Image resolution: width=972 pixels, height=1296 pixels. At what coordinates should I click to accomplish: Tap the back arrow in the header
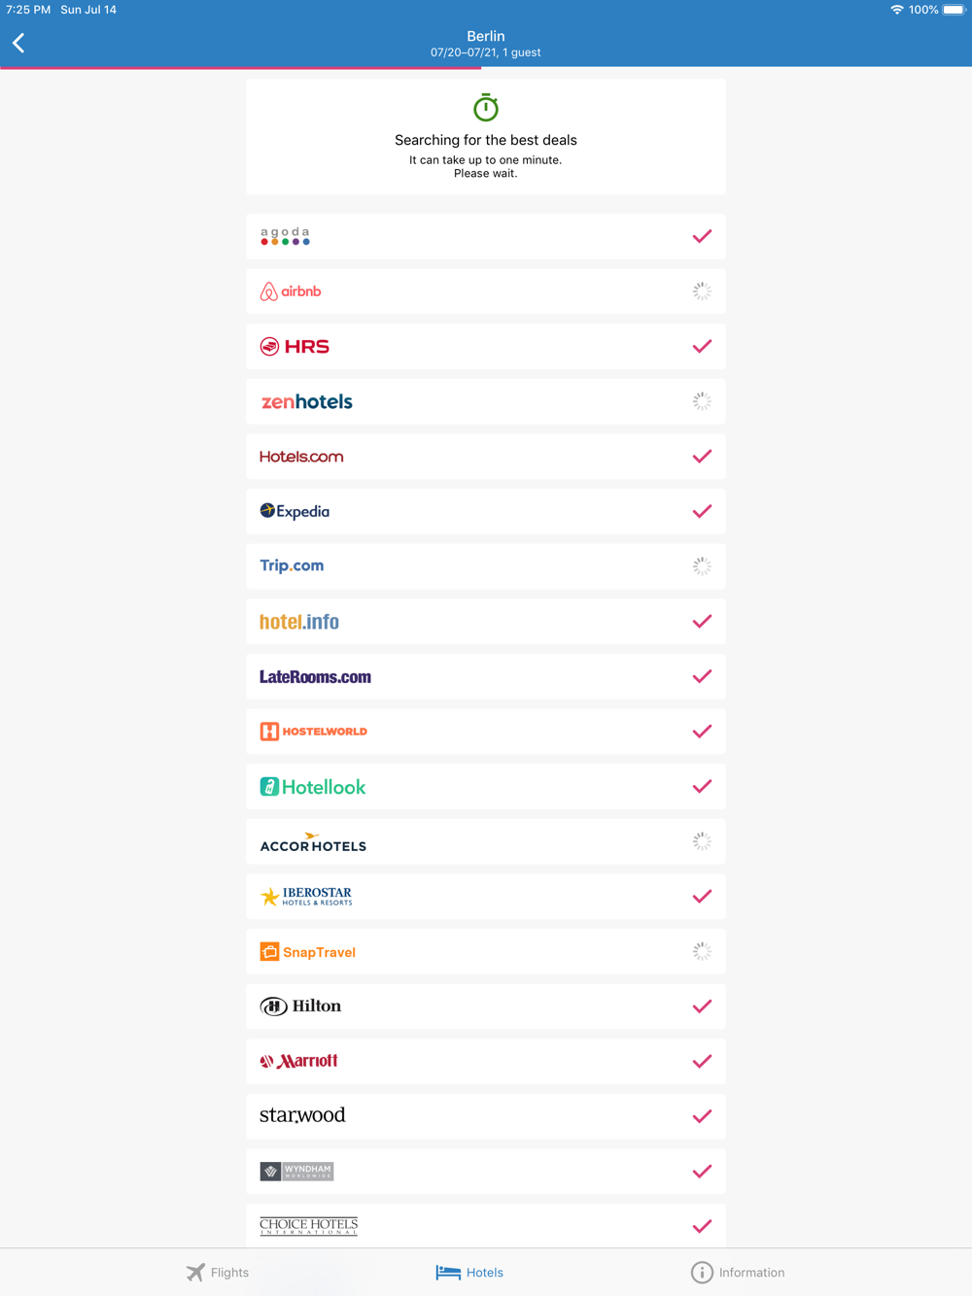(18, 43)
